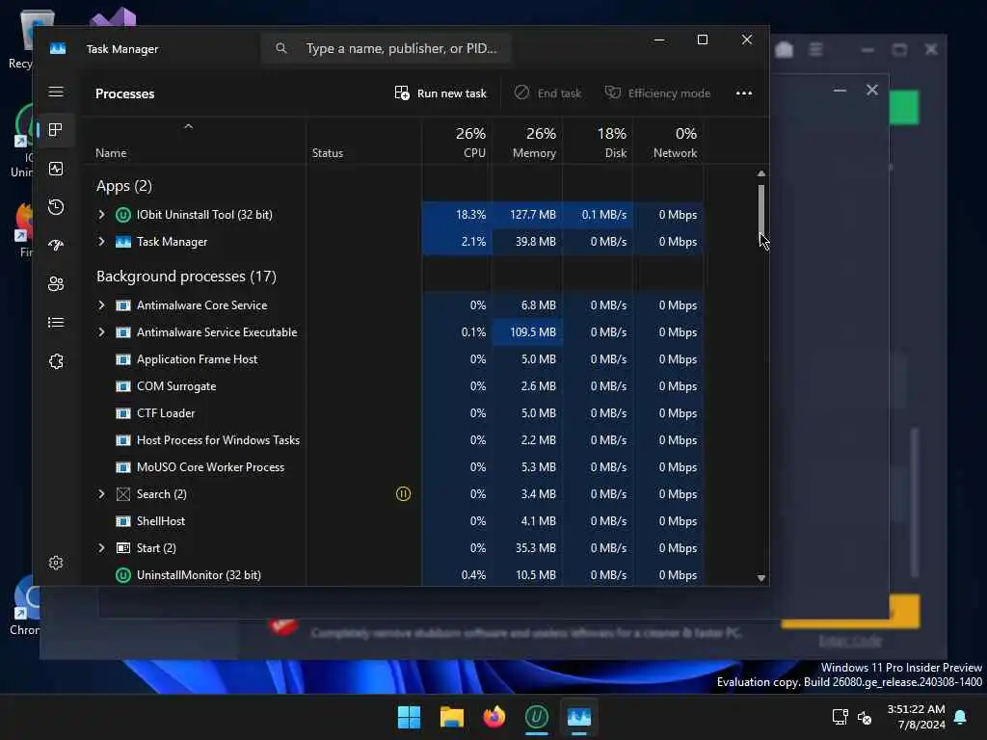Expand Antimalware Core Service process
The width and height of the screenshot is (987, 740).
(x=101, y=305)
